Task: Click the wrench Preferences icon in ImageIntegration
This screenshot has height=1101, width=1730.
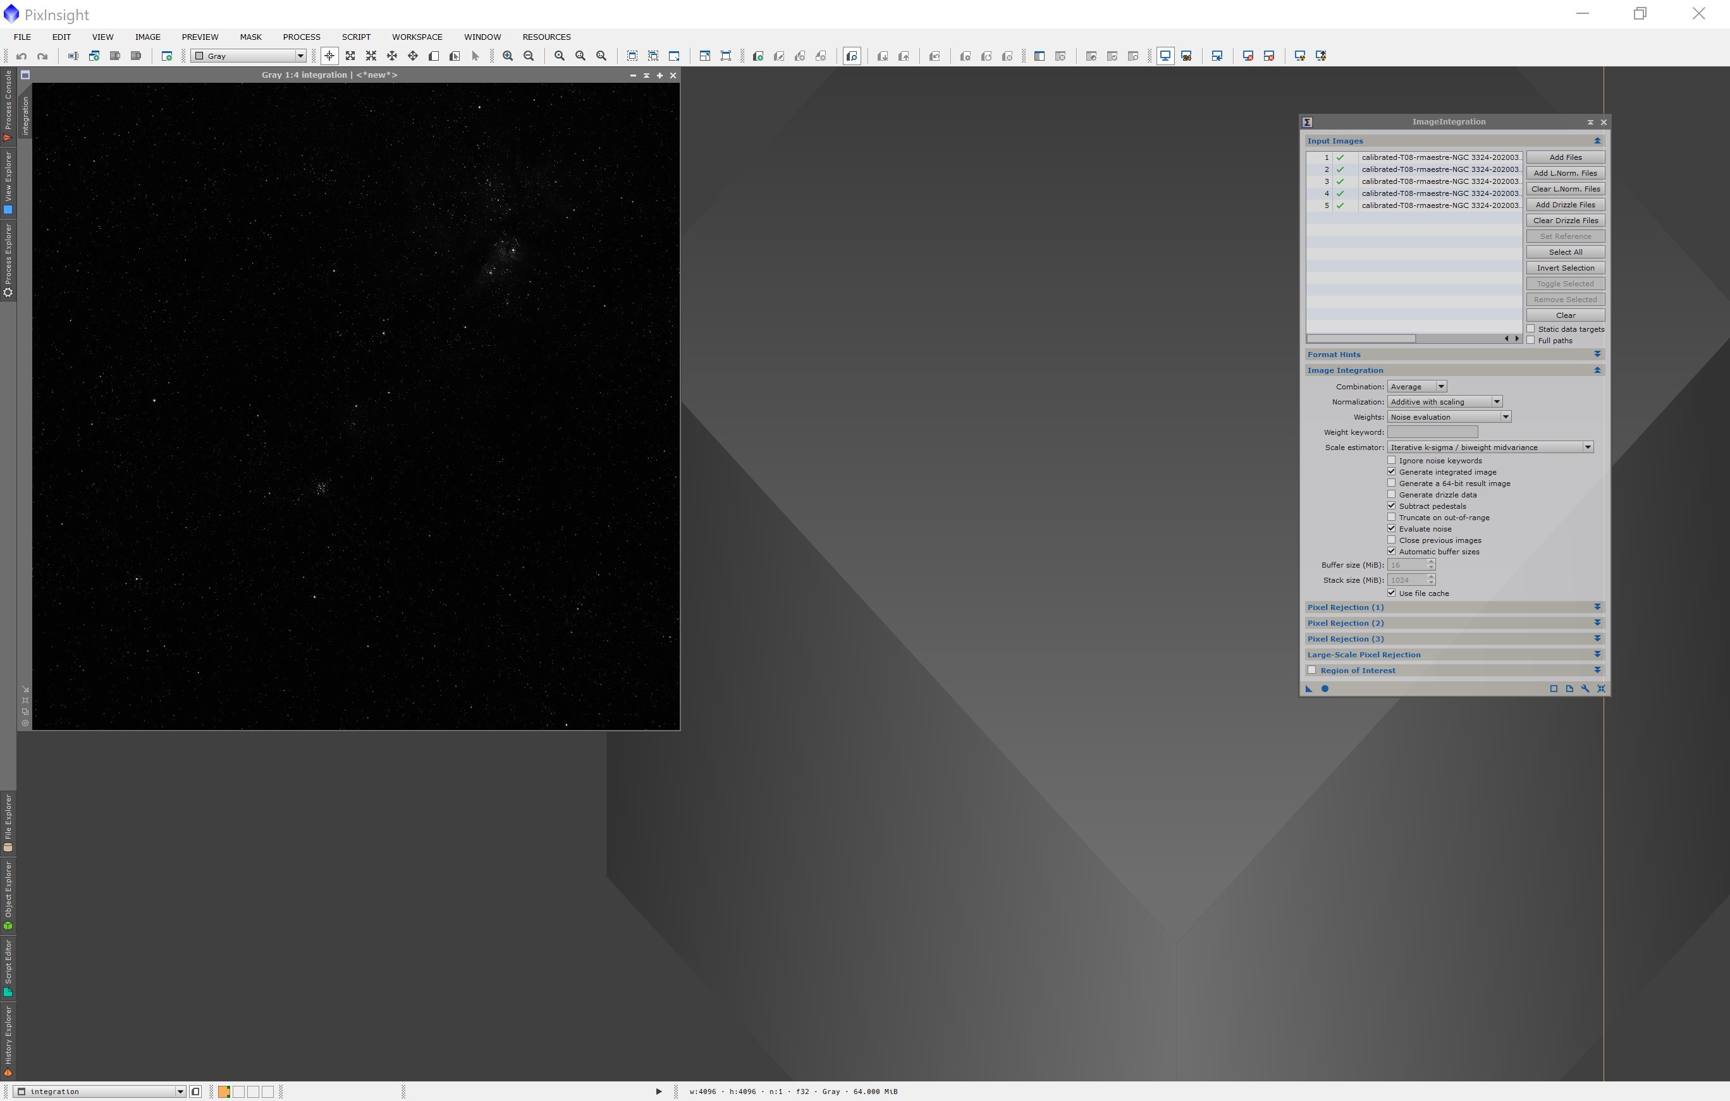Action: (x=1585, y=689)
